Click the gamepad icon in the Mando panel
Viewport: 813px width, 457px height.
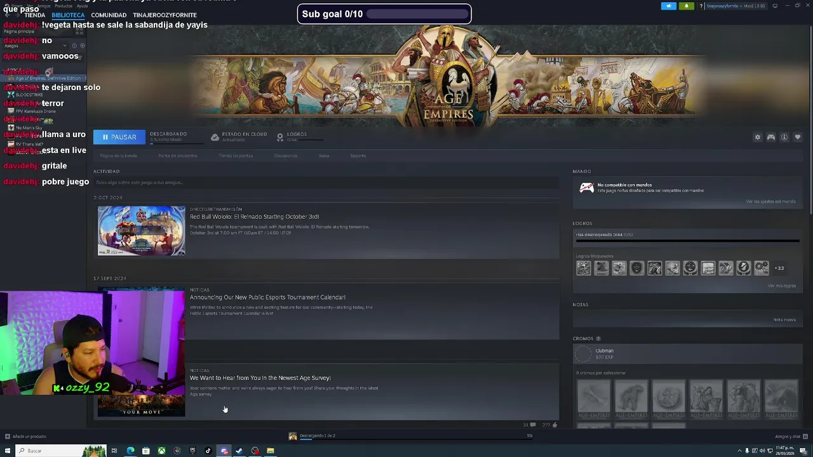click(x=587, y=188)
